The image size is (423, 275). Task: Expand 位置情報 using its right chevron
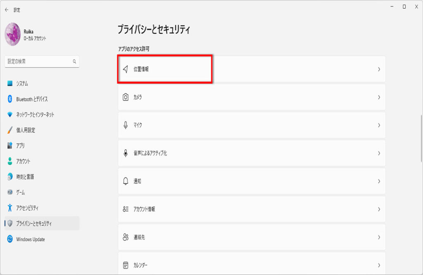click(379, 69)
